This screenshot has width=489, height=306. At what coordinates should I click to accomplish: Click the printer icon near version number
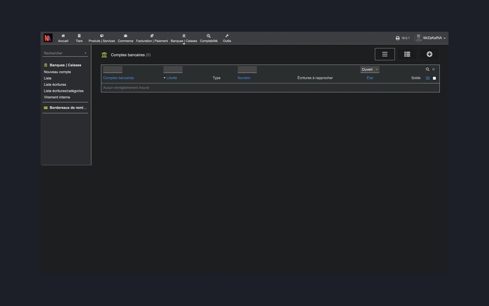[398, 38]
